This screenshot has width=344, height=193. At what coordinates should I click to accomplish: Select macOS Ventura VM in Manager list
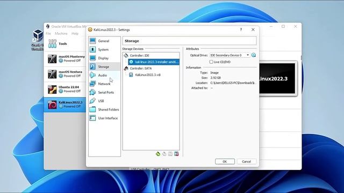[65, 74]
